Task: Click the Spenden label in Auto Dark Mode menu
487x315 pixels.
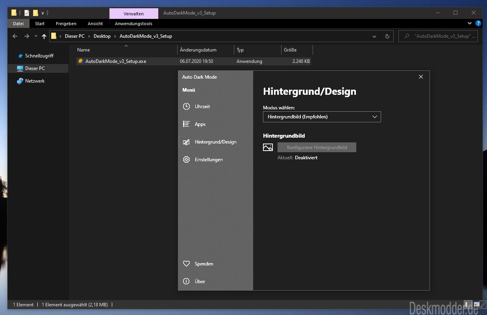Action: [x=204, y=264]
